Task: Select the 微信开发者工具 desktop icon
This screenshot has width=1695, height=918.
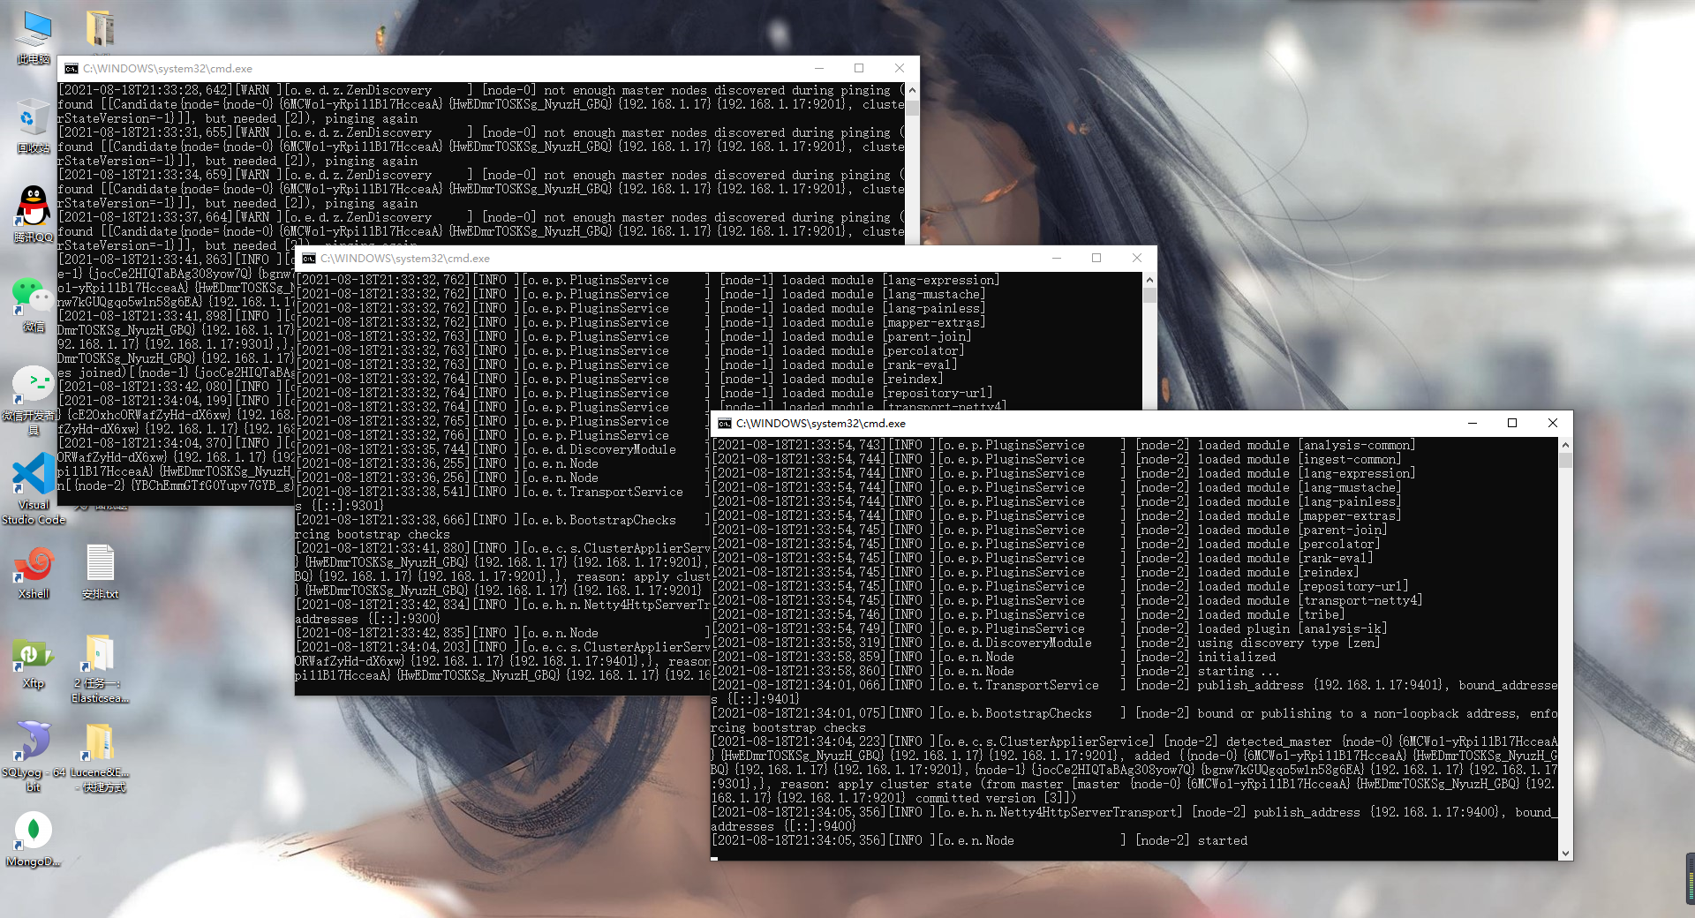Action: pyautogui.click(x=34, y=399)
